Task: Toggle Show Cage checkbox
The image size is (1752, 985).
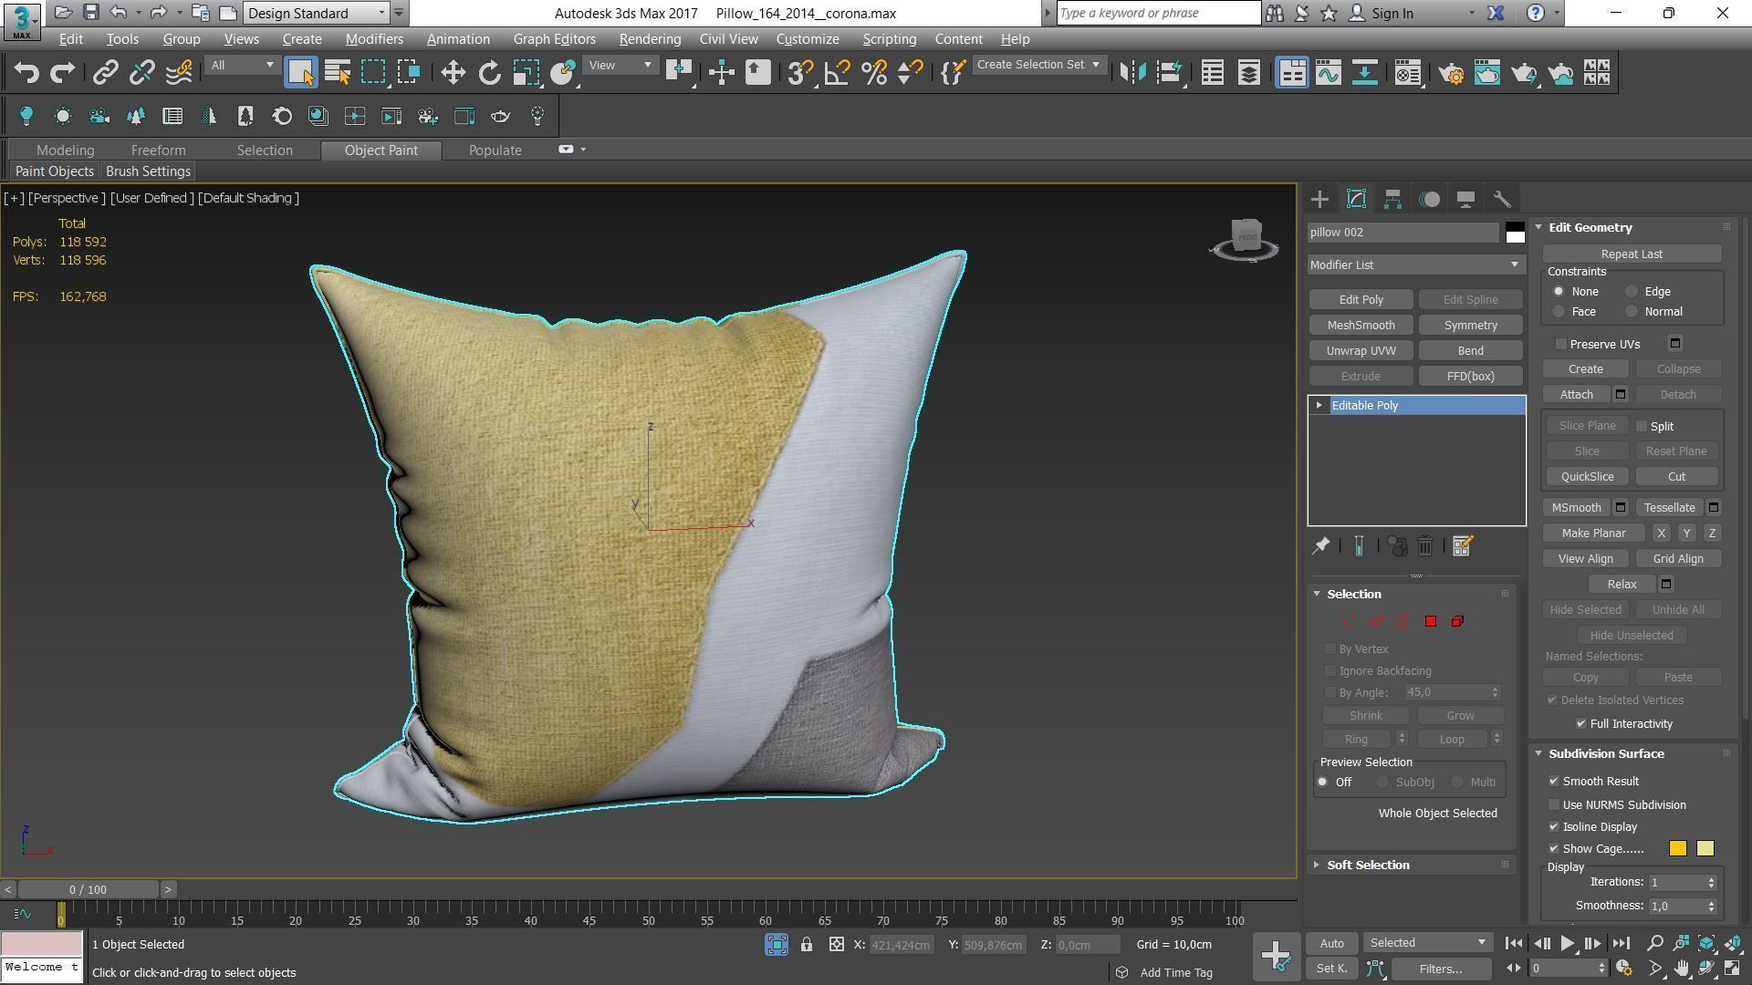Action: 1554,849
